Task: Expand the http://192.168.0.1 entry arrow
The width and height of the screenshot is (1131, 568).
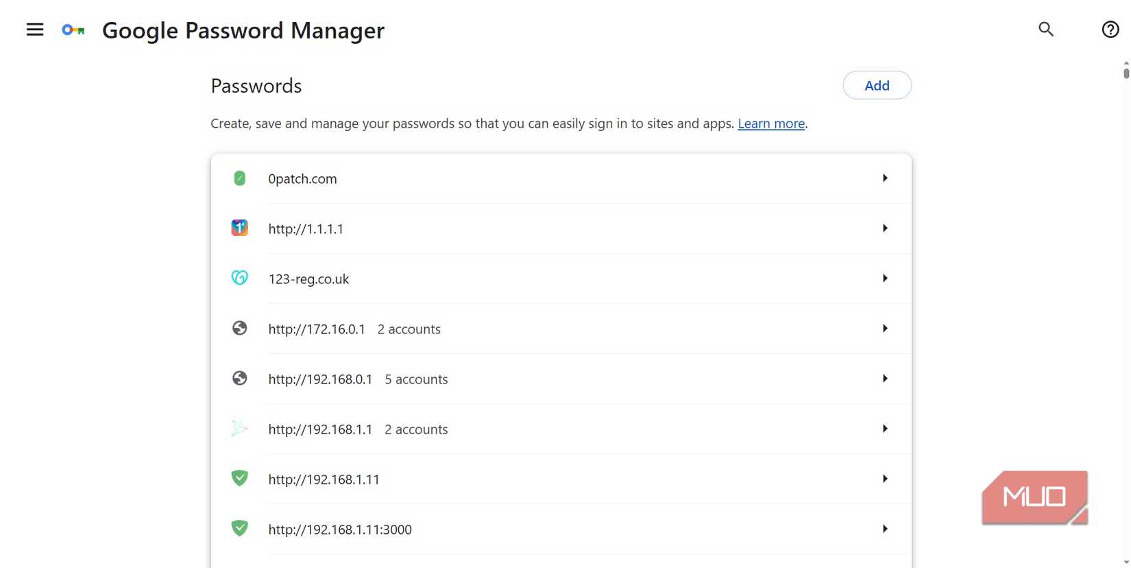Action: pos(885,379)
